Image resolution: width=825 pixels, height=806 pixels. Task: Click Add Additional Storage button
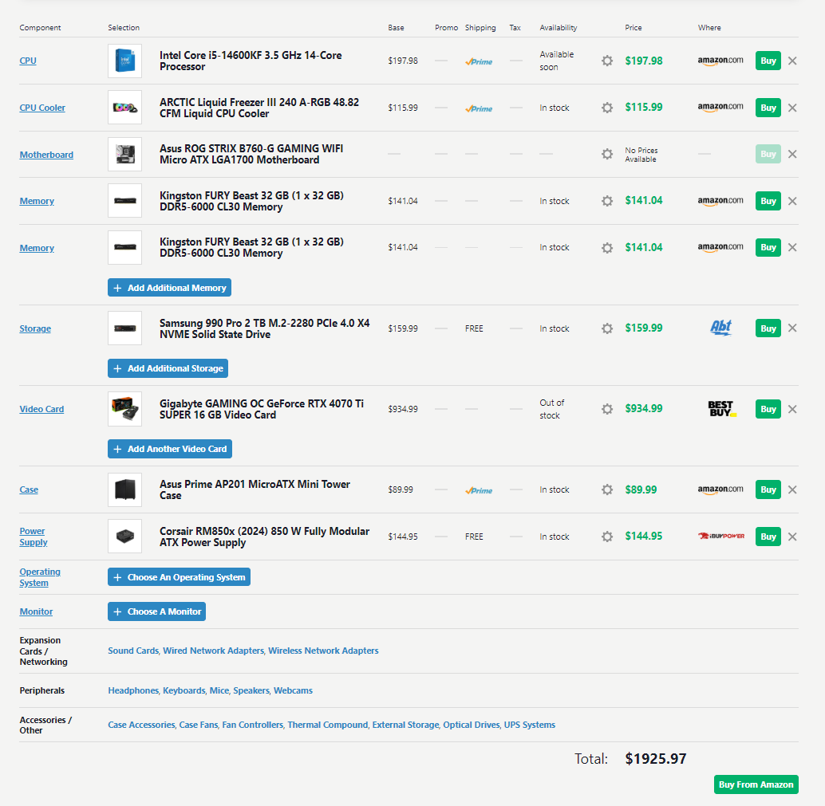168,368
